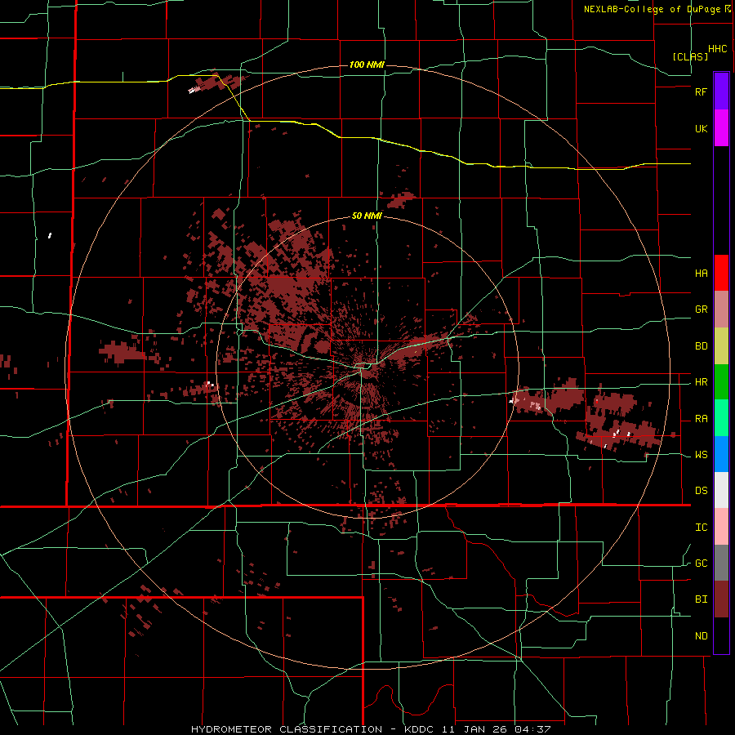Select the BD yellow legend block
The width and height of the screenshot is (735, 735).
tap(721, 346)
